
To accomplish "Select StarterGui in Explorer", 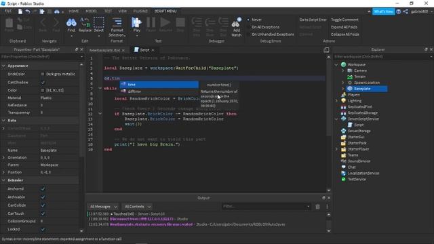I will pyautogui.click(x=355, y=137).
